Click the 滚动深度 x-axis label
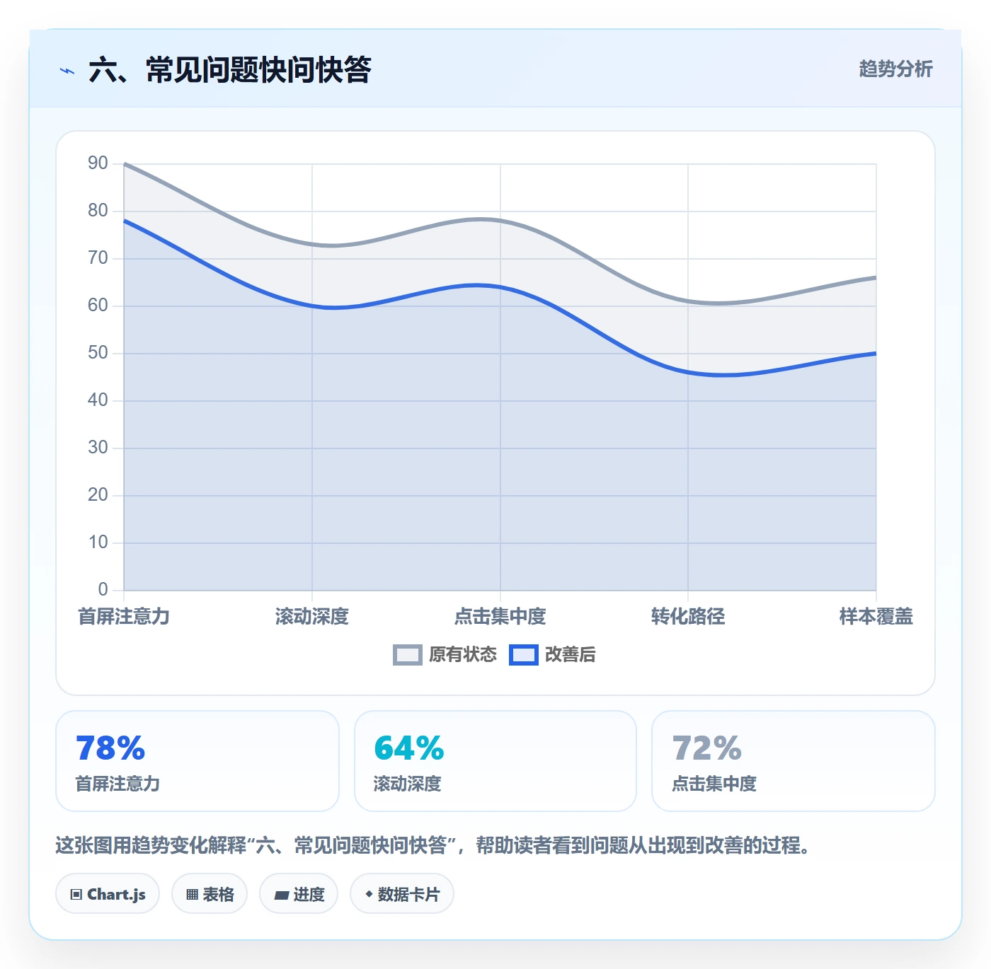Viewport: 991px width, 969px height. [312, 617]
